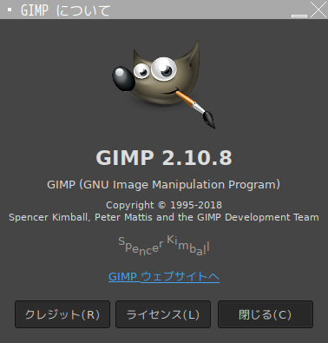Click the GIMP (GNU Image Manipulation Program) text
Screen dimensions: 328x343
[164, 185]
